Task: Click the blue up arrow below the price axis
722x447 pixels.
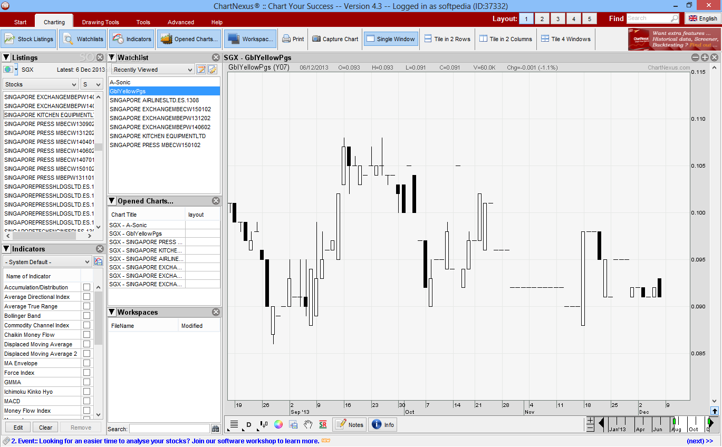Action: [x=715, y=411]
